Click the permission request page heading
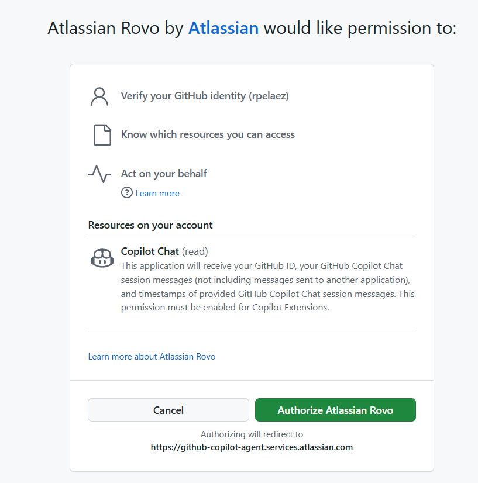The image size is (478, 483). (252, 28)
